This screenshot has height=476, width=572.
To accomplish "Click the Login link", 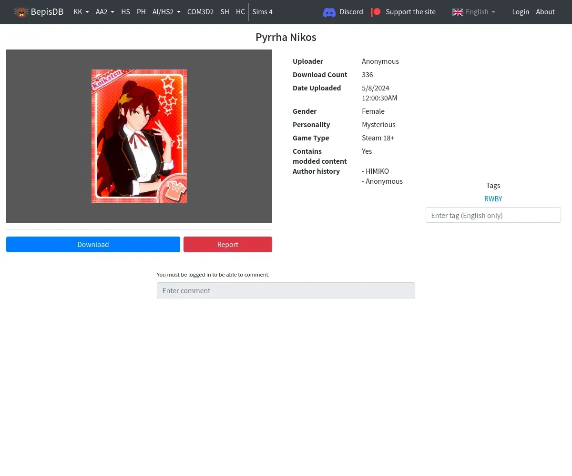I will coord(521,12).
